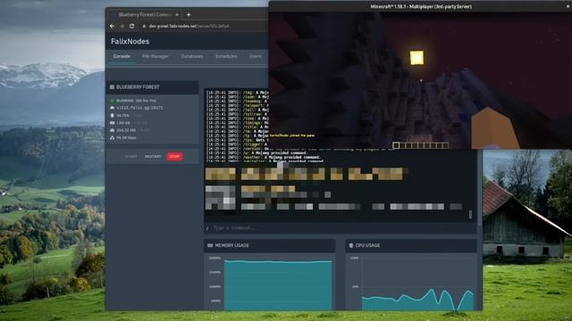Image resolution: width=572 pixels, height=321 pixels.
Task: Click the CPU USAGE panel title
Action: point(367,246)
